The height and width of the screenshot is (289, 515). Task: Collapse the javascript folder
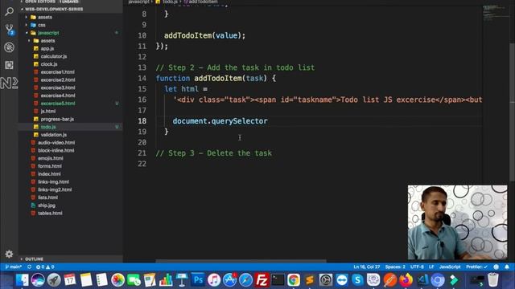pyautogui.click(x=48, y=33)
